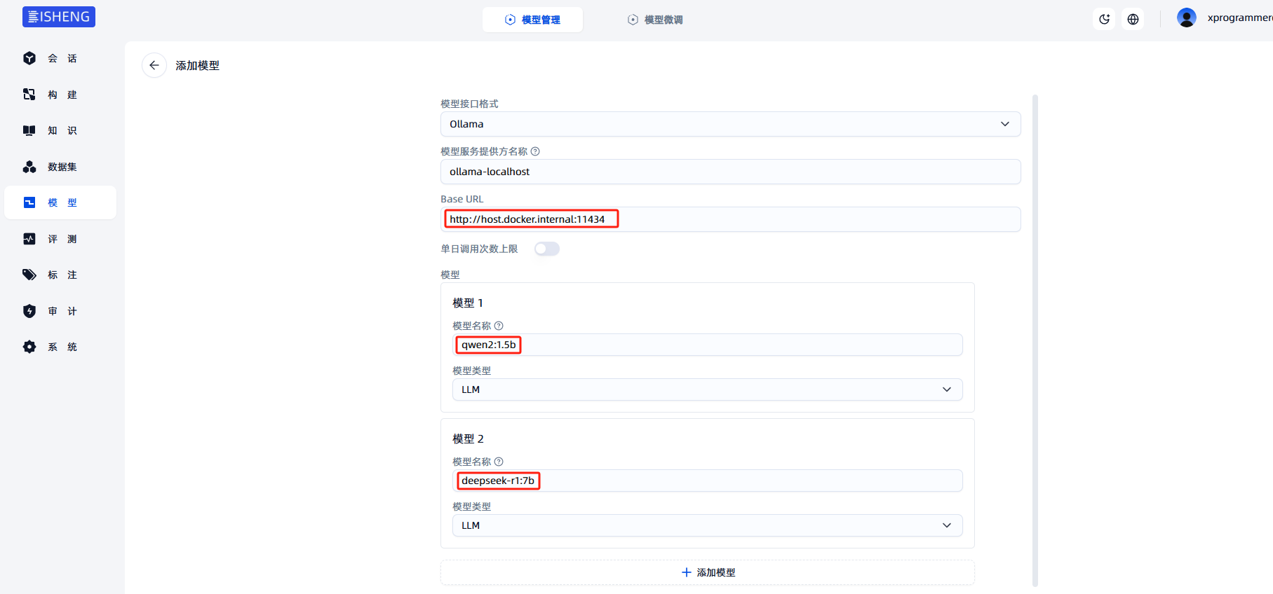Click help icon next to 模型 1 模型名称
Screen dimensions: 1273x594
click(x=499, y=326)
